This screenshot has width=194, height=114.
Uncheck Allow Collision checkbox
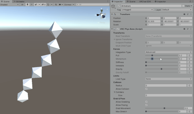pos(146,89)
